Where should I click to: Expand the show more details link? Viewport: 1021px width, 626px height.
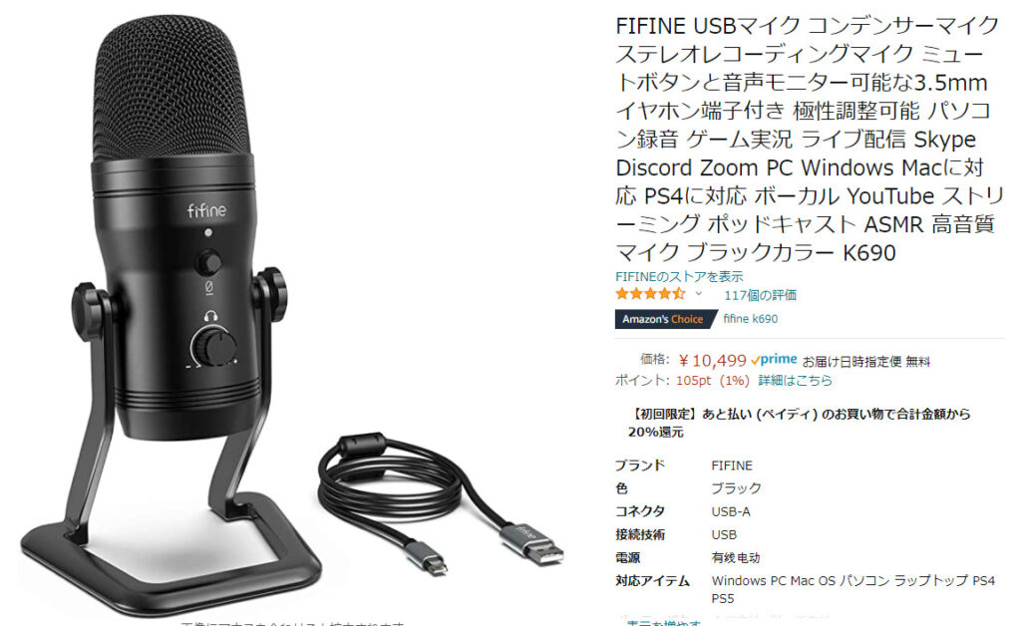pos(663,623)
